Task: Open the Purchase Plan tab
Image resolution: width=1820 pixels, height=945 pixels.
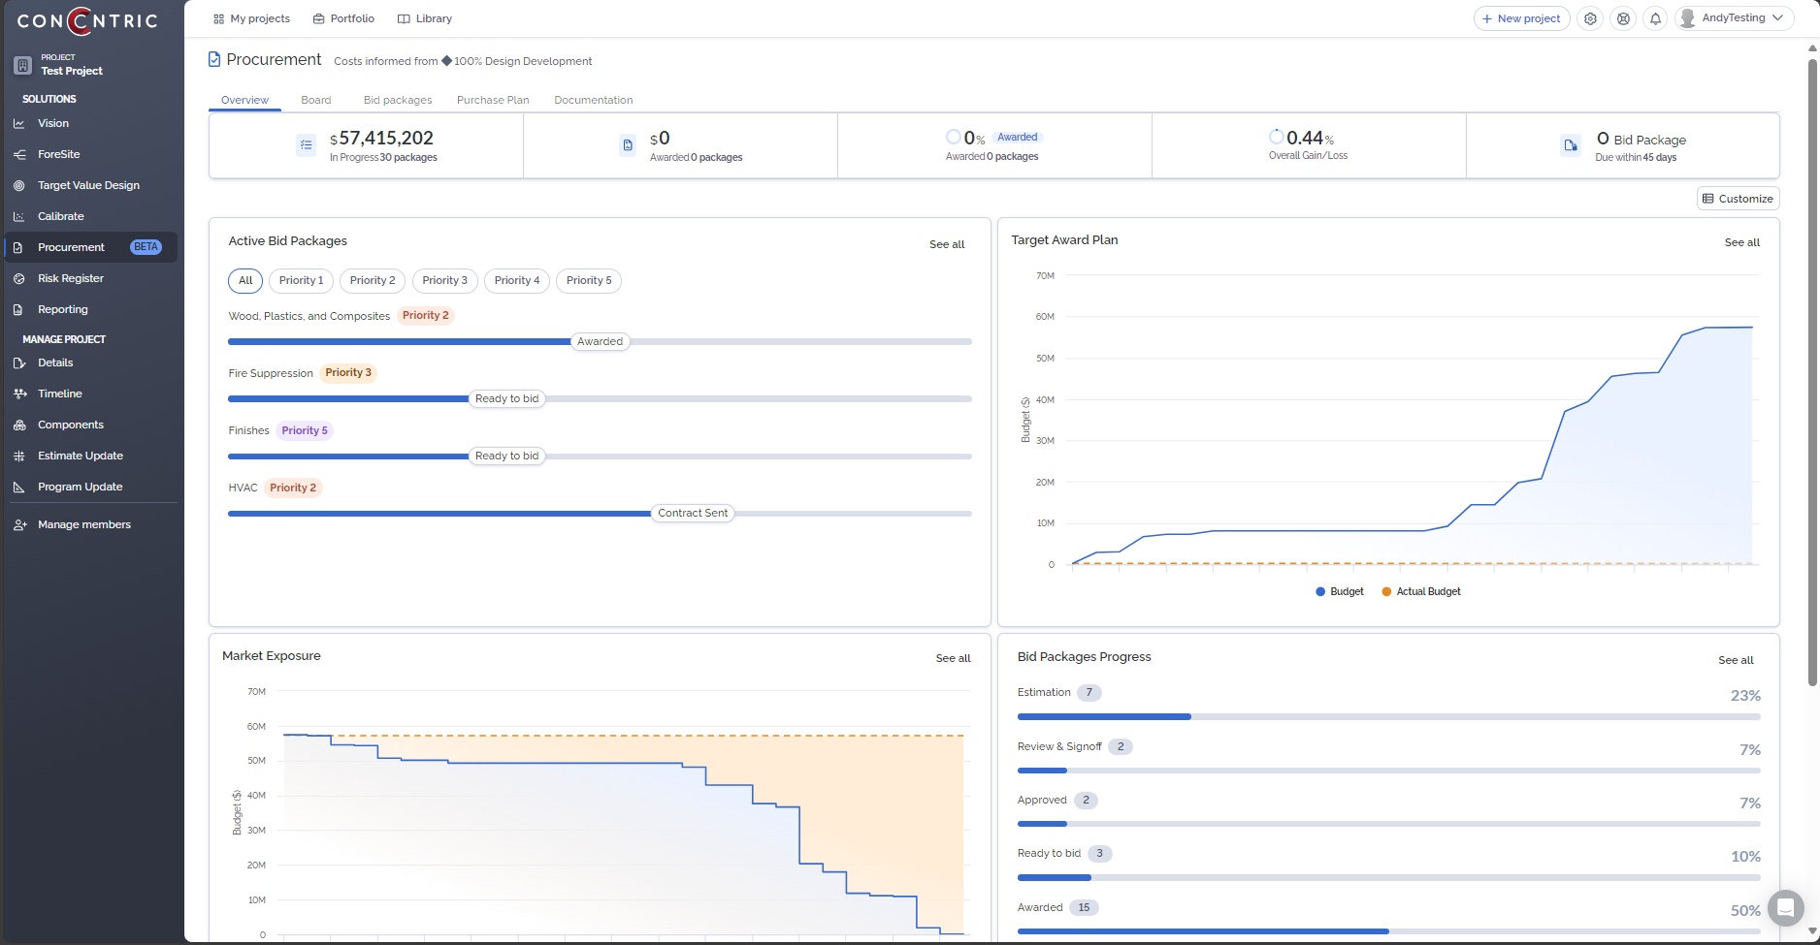Action: click(x=493, y=100)
